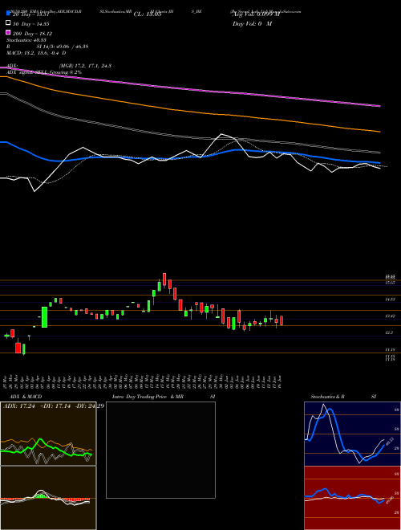Select the 50 Day - 14.35 label
The height and width of the screenshot is (530, 401).
click(x=30, y=24)
